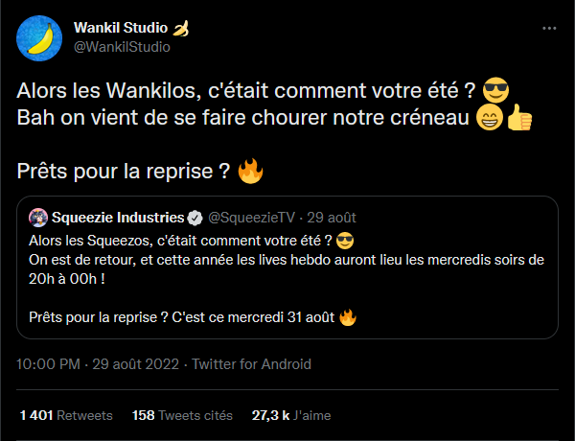Click the banana emoji beside Wankil Studio
This screenshot has height=441, width=575.
point(181,28)
